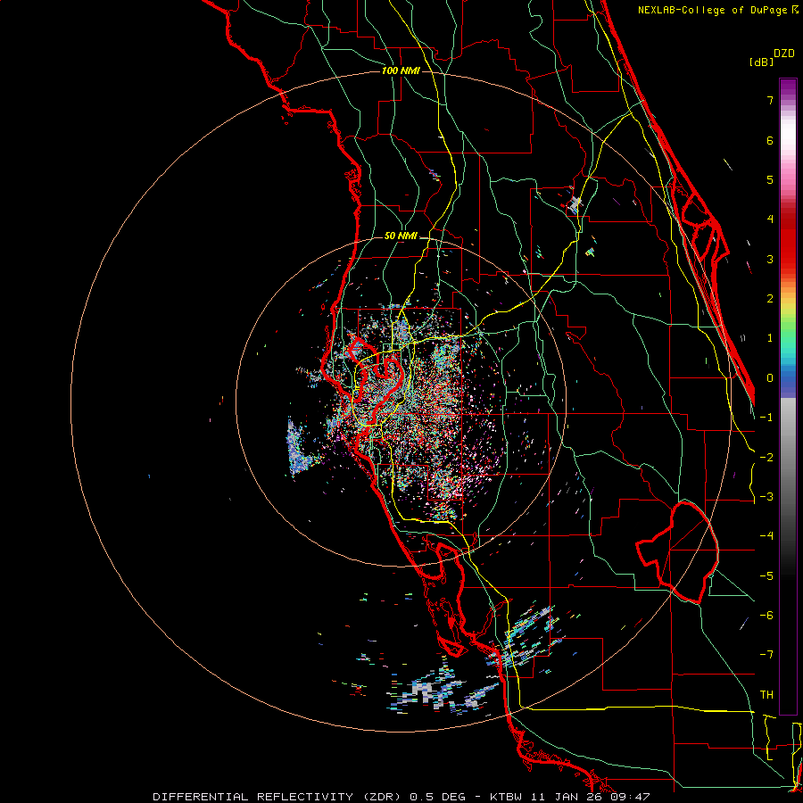Click the -7 dB label on color scale
This screenshot has height=803, width=803.
[x=766, y=655]
